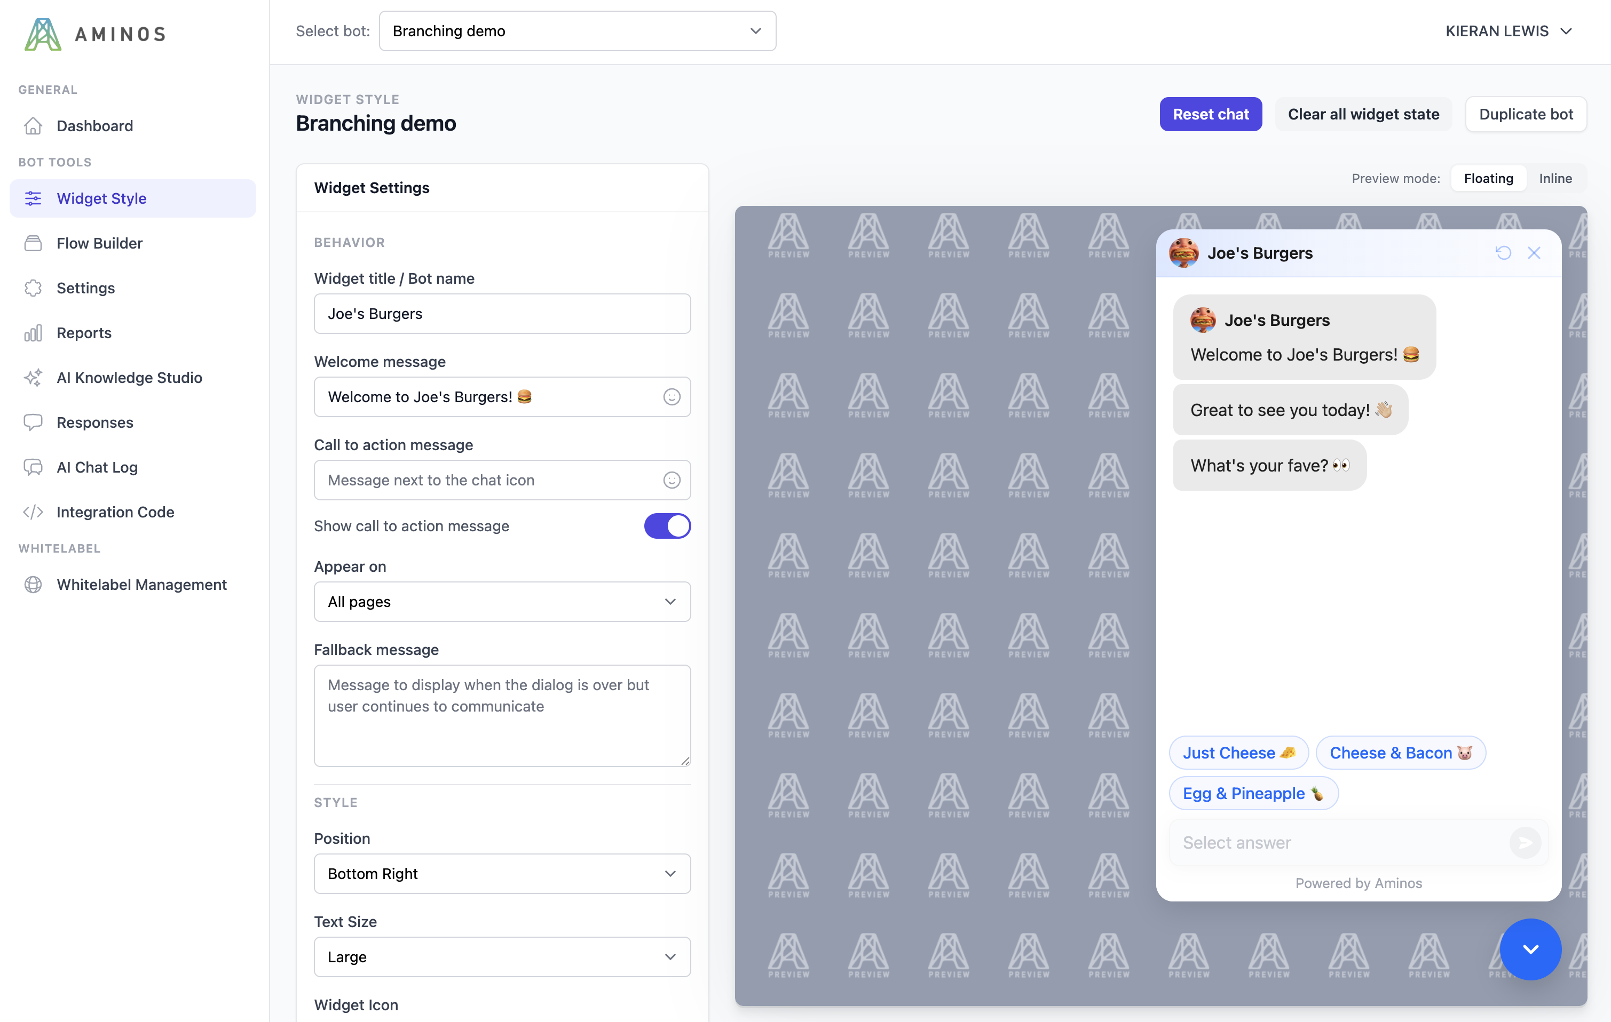Viewport: 1611px width, 1022px height.
Task: Disable the Show call to action message toggle
Action: pyautogui.click(x=667, y=526)
